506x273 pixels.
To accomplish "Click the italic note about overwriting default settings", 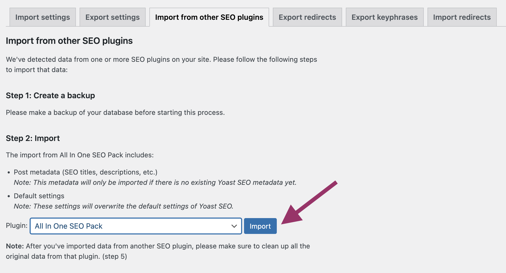I will point(123,206).
